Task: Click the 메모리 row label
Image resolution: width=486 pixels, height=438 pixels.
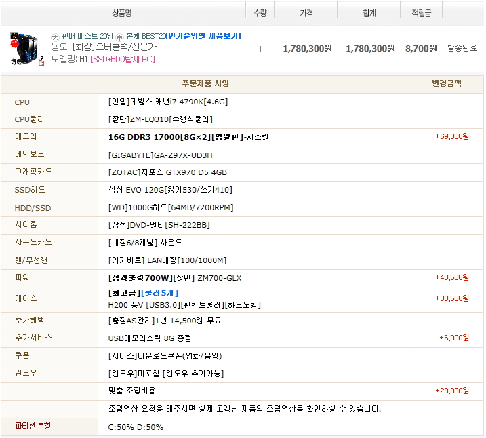Action: [x=26, y=136]
